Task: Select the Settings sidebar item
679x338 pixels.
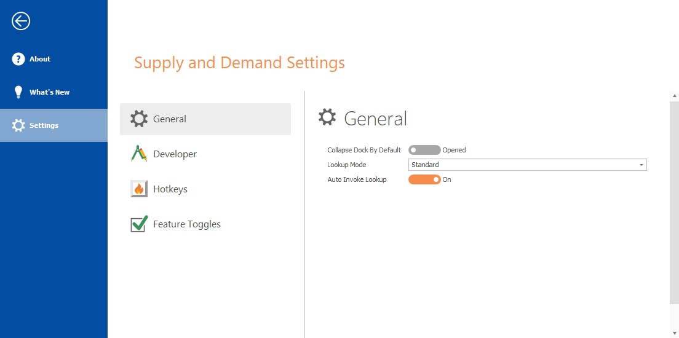Action: 54,125
